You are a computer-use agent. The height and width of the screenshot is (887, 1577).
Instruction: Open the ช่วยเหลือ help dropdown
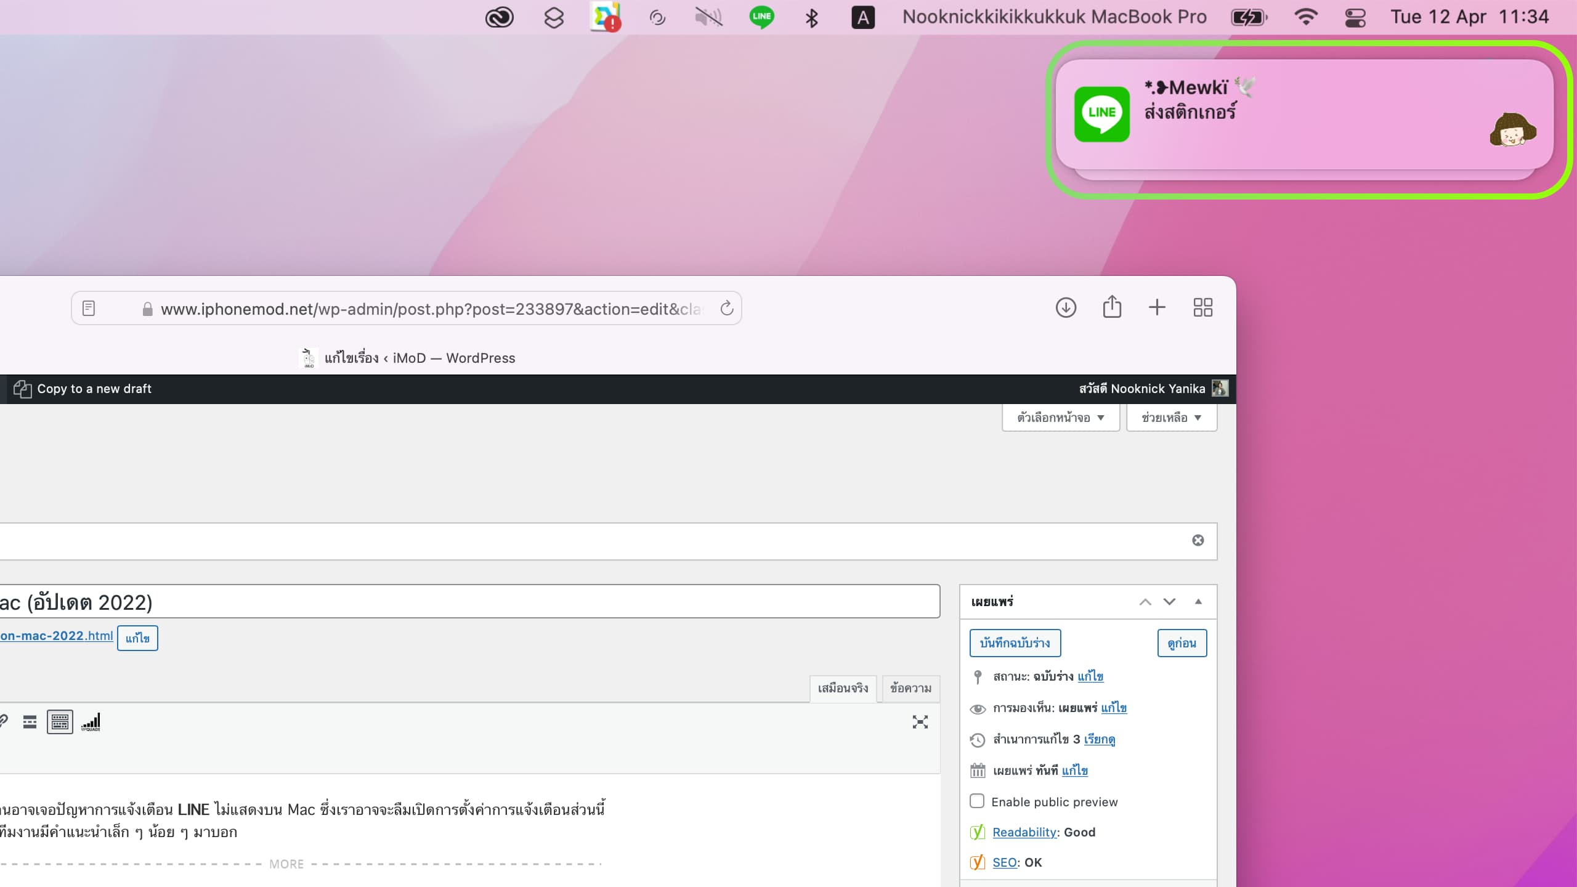coord(1171,418)
